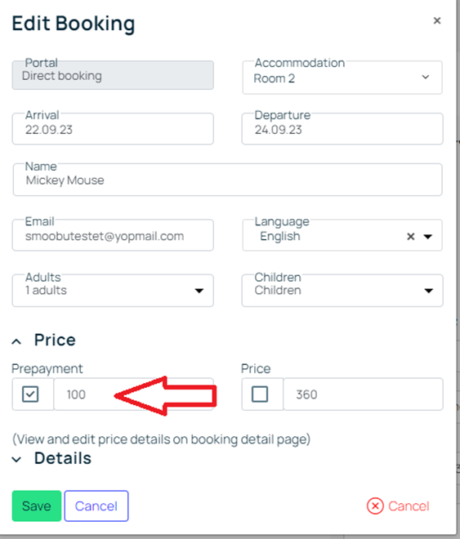Expand the Details section chevron
Viewport: 460px width, 539px height.
16,460
